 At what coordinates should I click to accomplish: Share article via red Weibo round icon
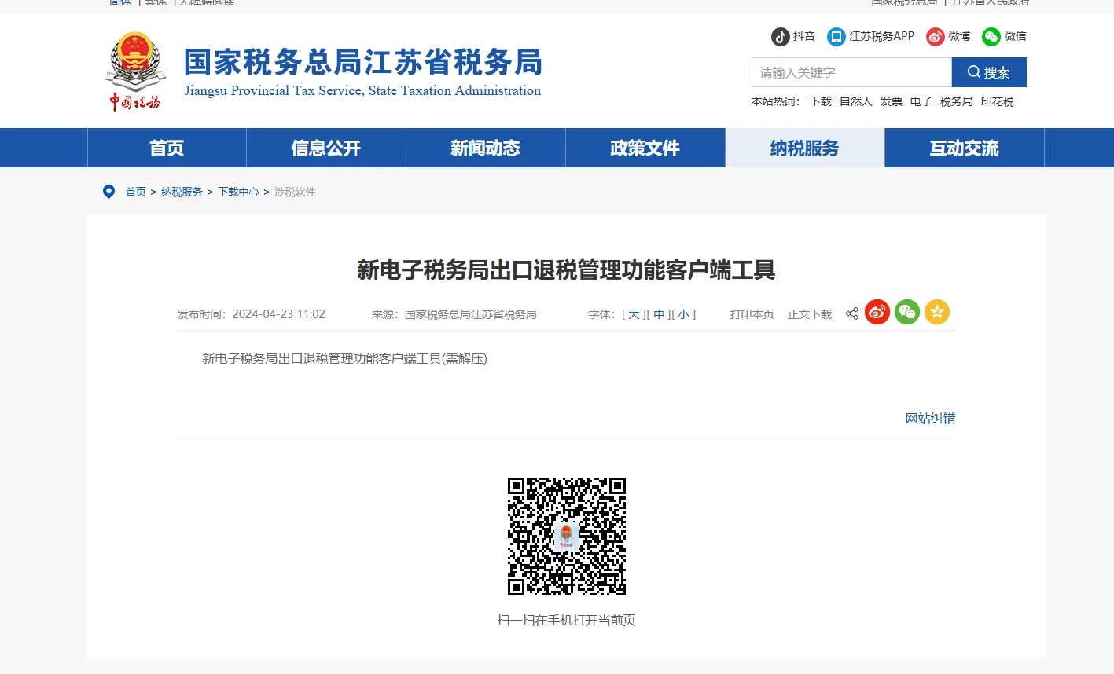(877, 312)
